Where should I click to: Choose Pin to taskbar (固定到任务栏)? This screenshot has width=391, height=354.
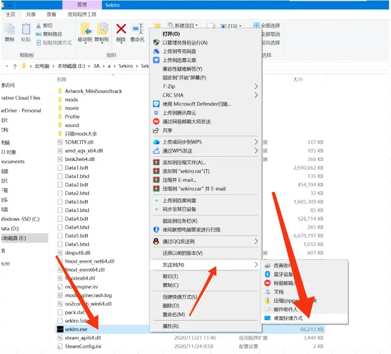click(206, 221)
